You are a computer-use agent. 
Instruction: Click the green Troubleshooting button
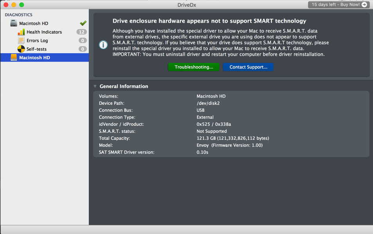tap(194, 67)
